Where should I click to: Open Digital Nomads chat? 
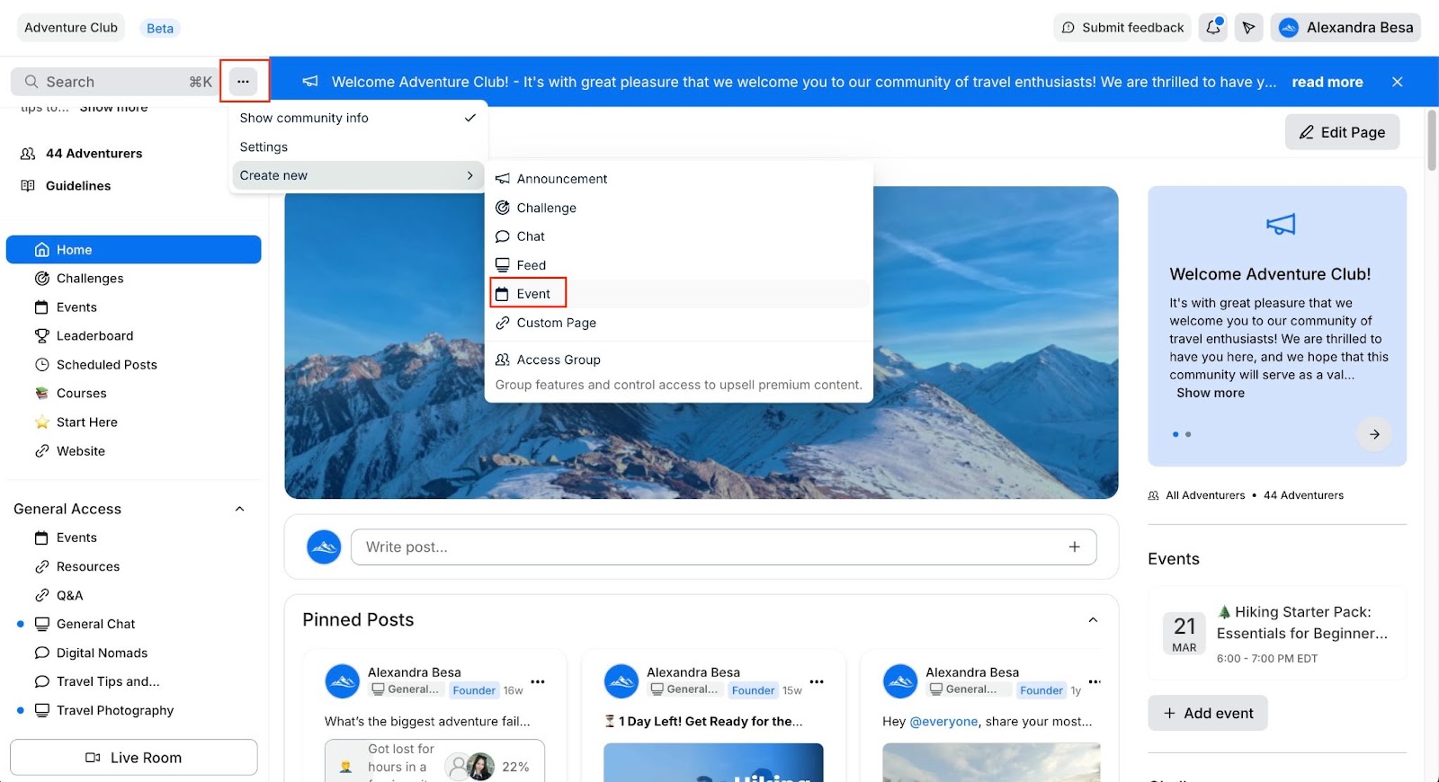pyautogui.click(x=133, y=653)
